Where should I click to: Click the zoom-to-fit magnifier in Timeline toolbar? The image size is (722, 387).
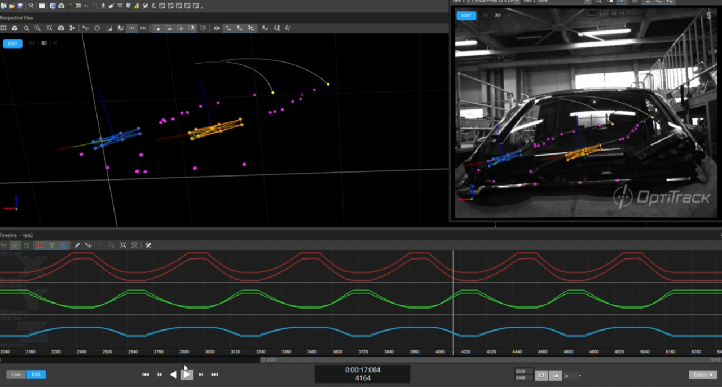point(123,245)
